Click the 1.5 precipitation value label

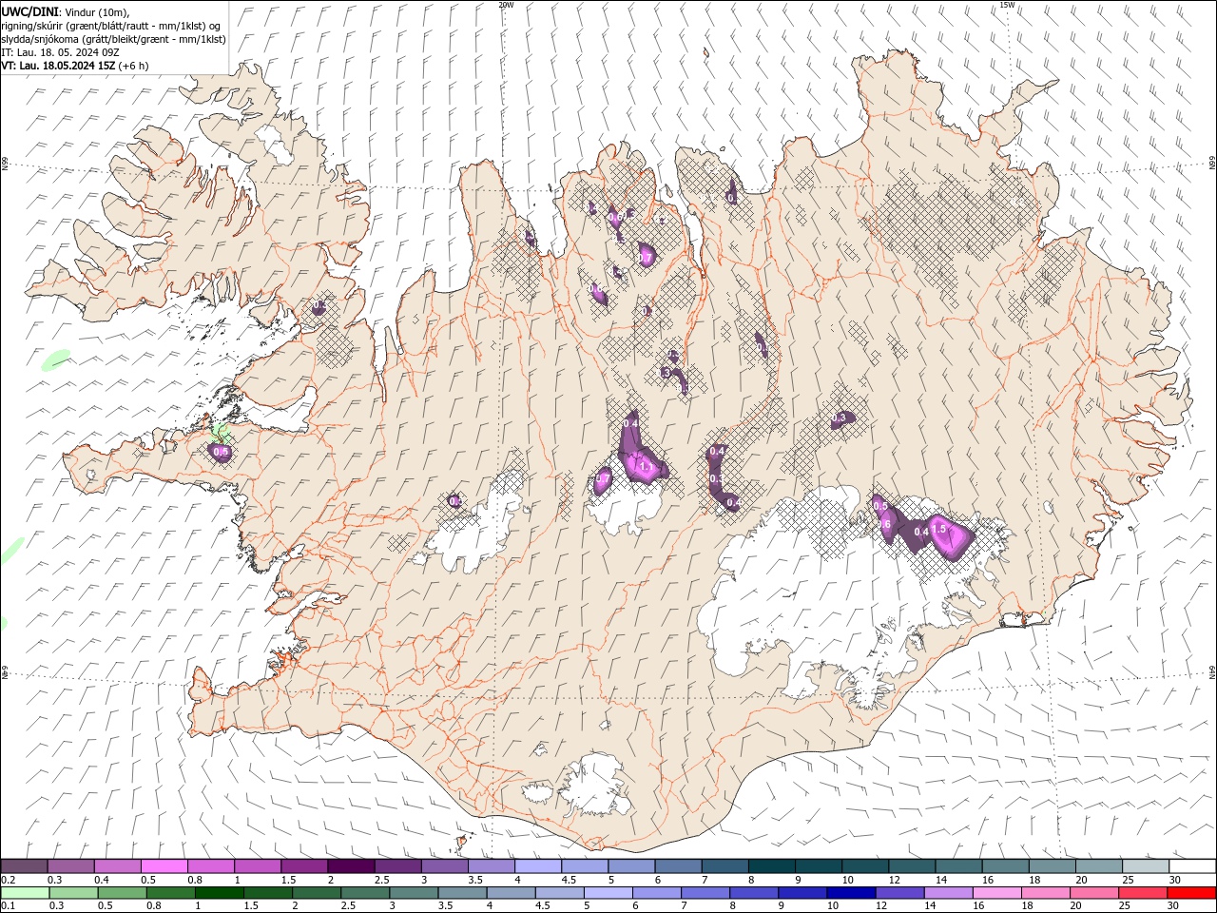(x=939, y=529)
